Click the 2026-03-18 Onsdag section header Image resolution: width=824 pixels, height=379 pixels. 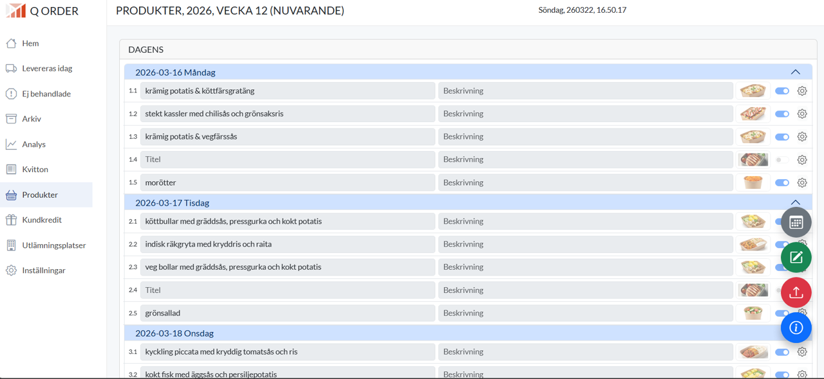coord(469,333)
